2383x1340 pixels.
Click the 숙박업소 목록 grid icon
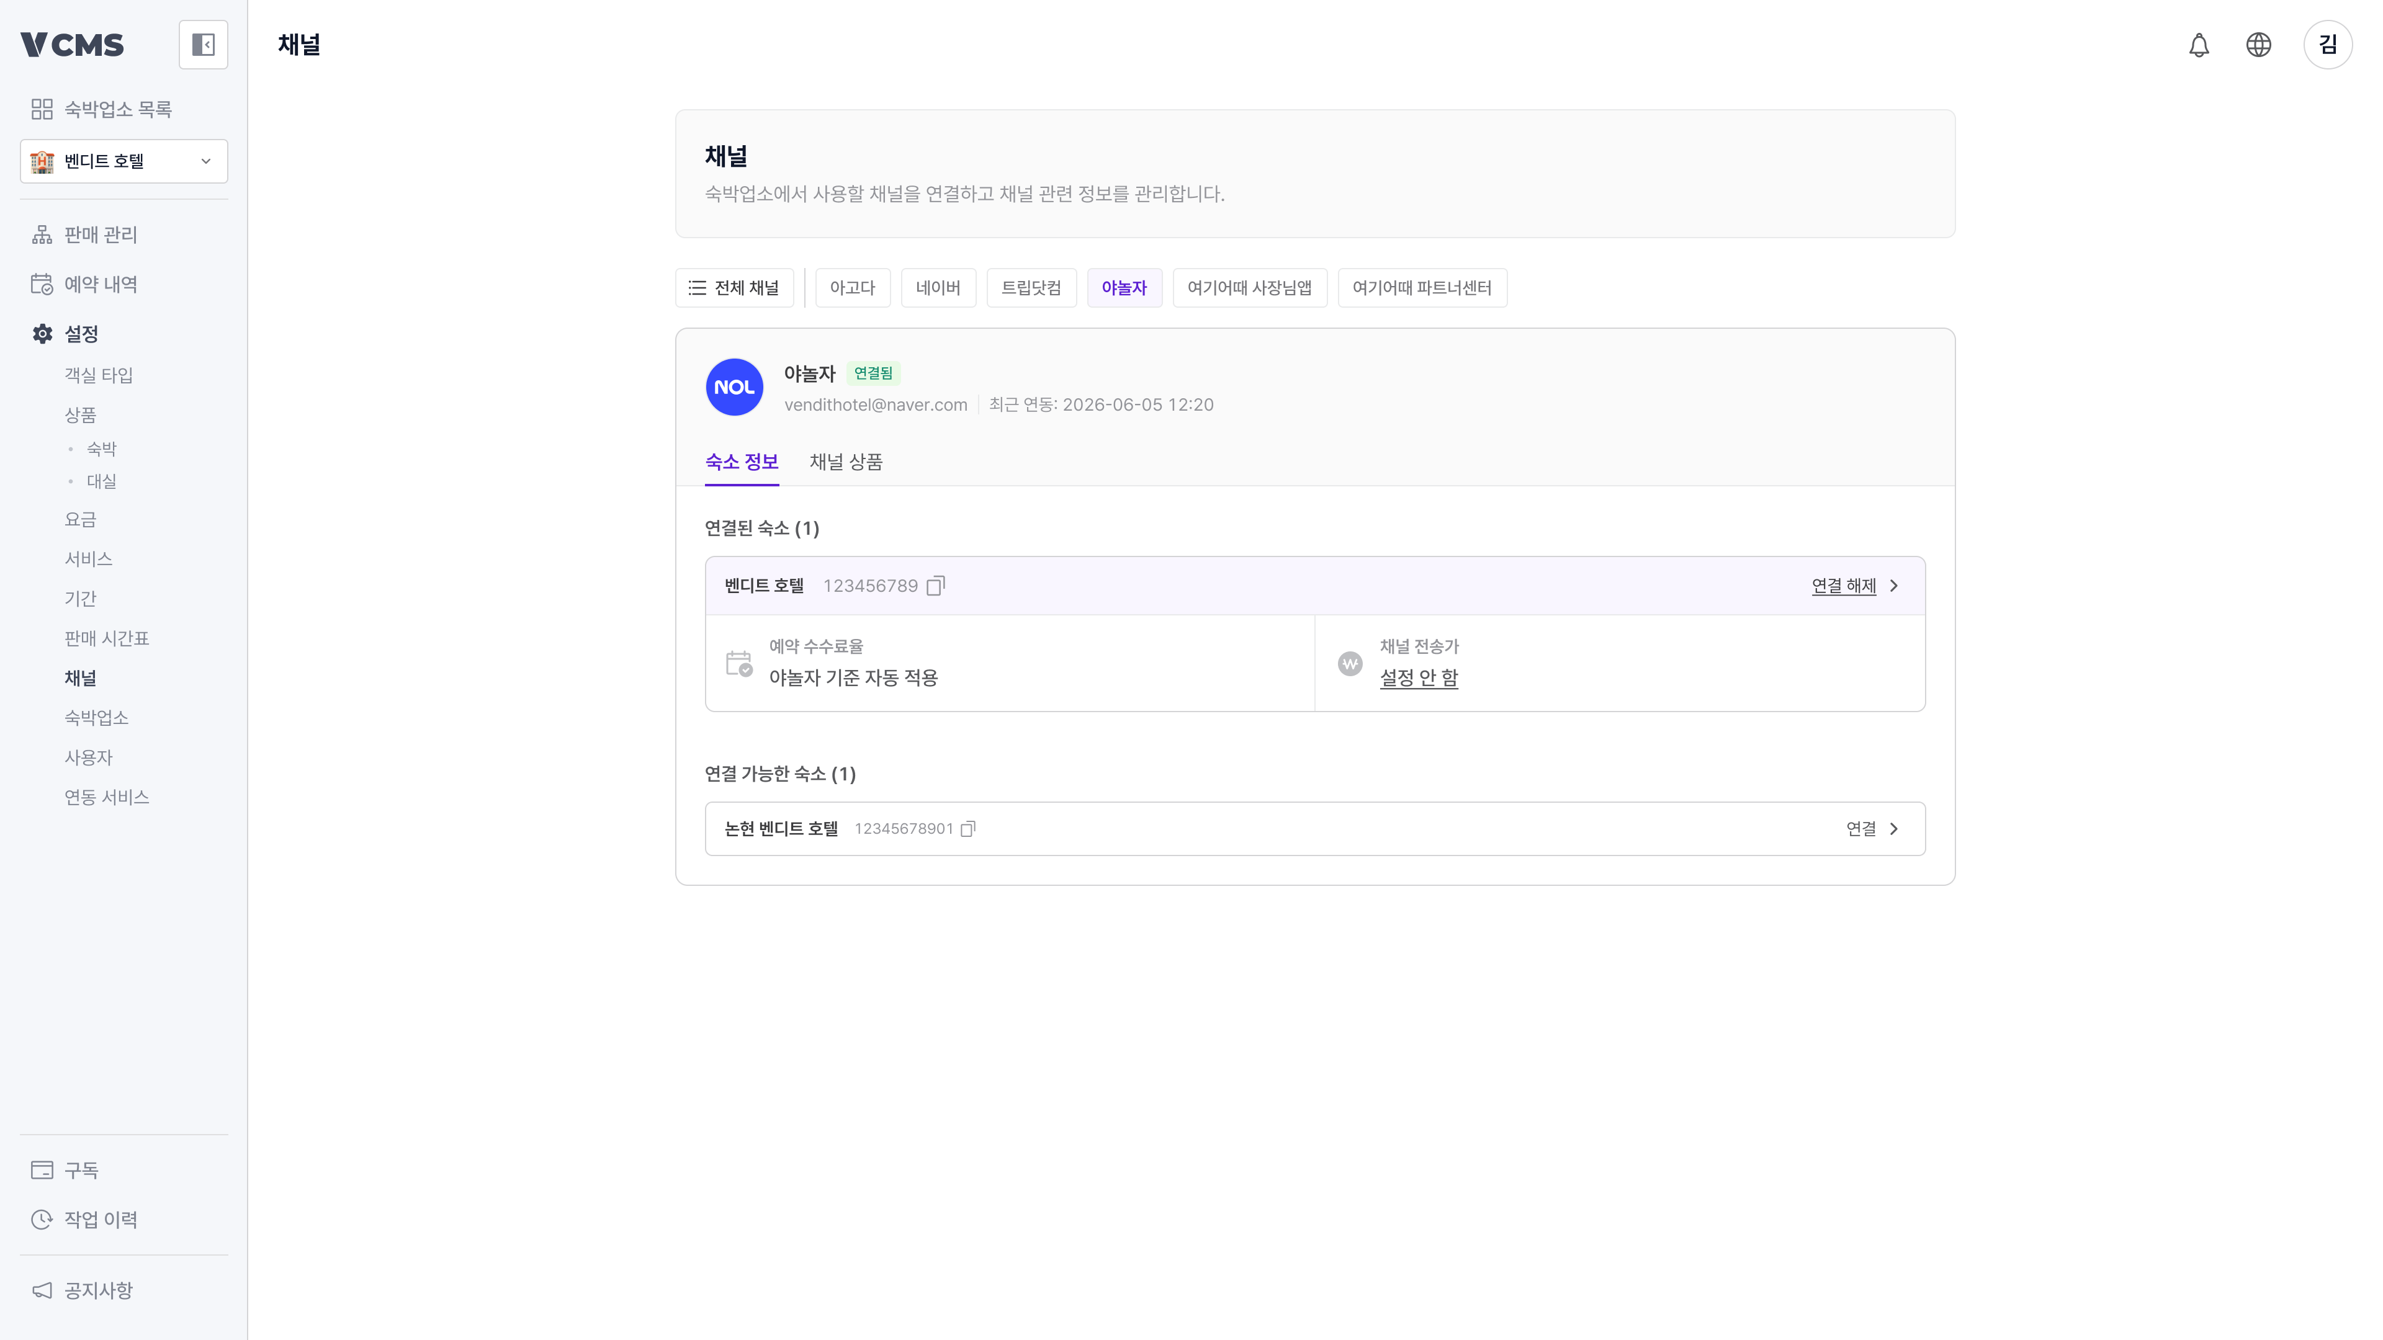coord(42,109)
